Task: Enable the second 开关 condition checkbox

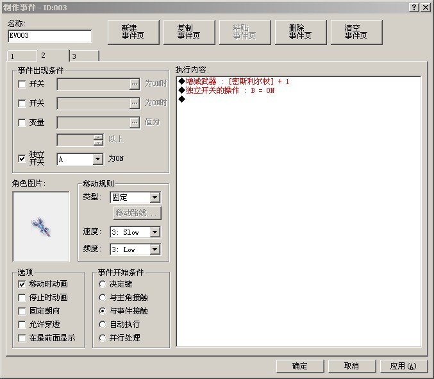Action: tap(22, 103)
